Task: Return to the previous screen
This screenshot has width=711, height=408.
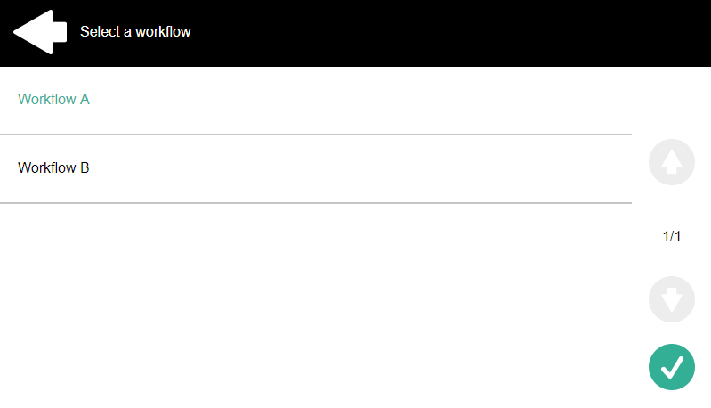Action: click(40, 32)
